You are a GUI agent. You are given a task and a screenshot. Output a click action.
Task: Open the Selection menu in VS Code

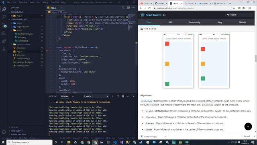[x=22, y=2]
